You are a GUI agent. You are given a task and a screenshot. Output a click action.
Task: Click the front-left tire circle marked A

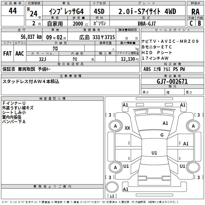pos(116,126)
